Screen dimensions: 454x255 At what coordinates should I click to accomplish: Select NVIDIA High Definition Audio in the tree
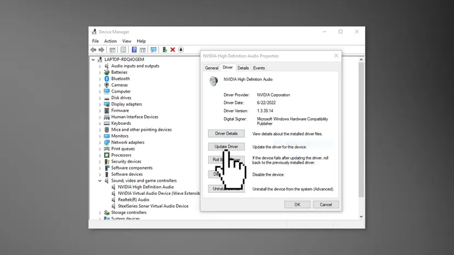146,187
